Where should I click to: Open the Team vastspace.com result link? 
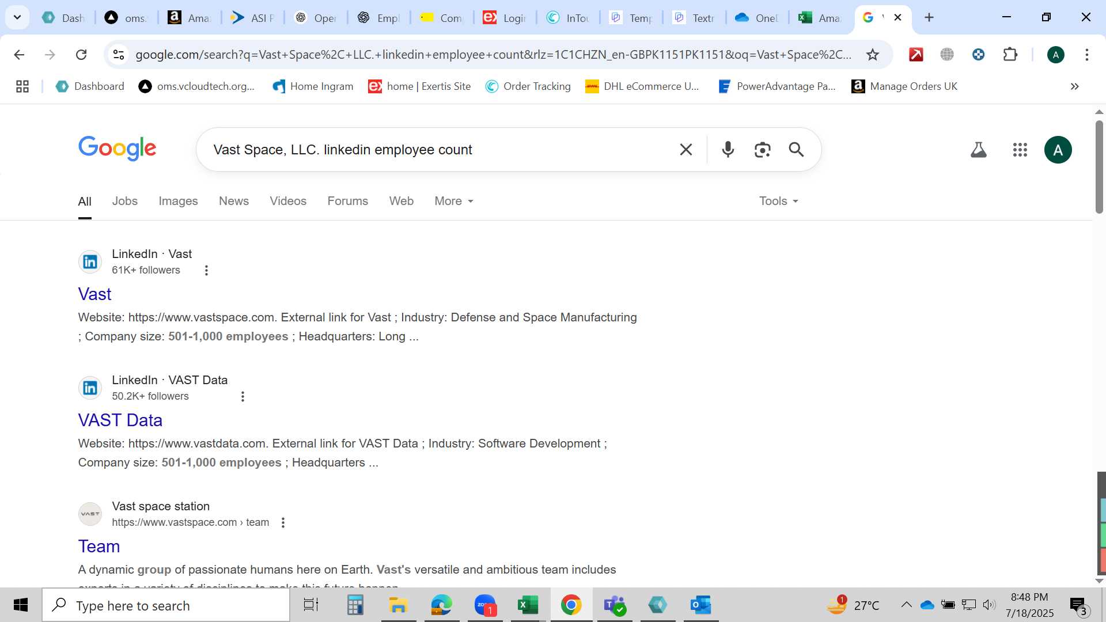pos(99,547)
